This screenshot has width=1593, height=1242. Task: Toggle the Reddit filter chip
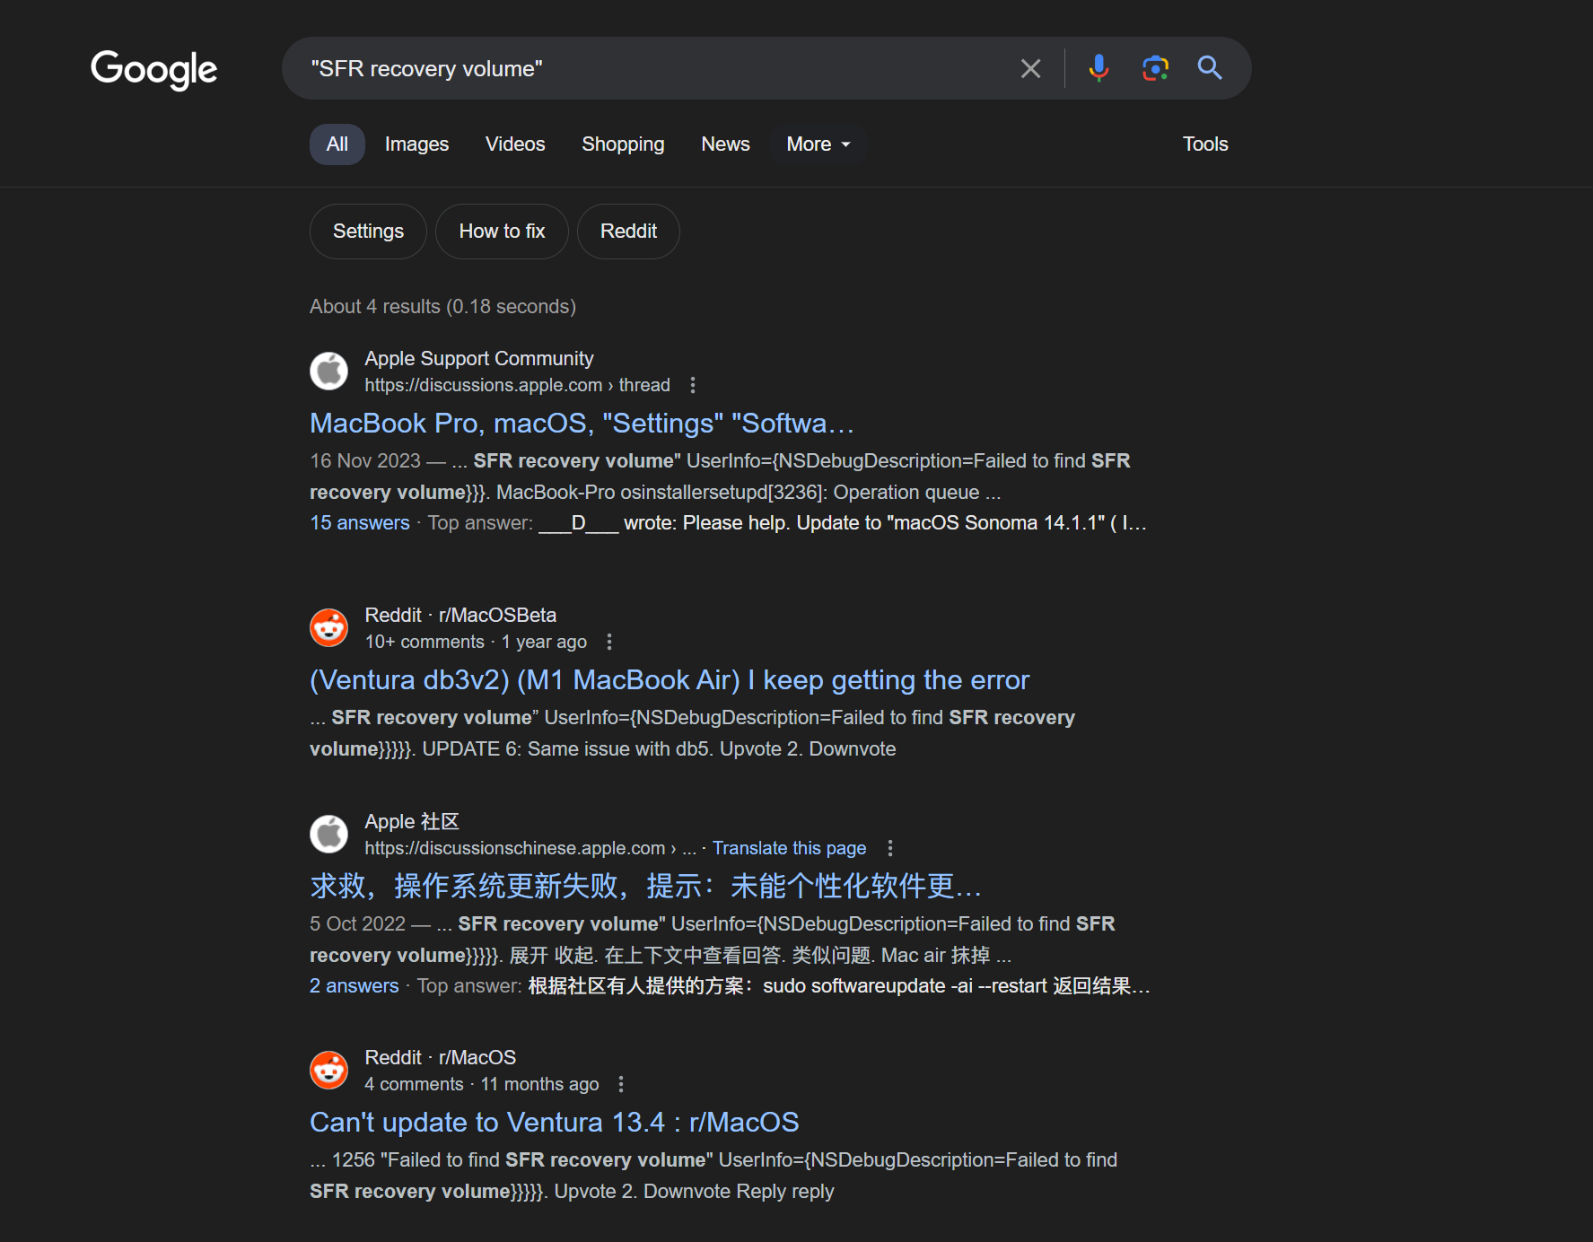click(627, 231)
